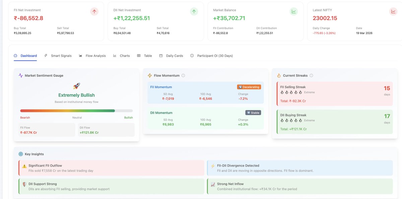Viewport: 402px width, 199px height.
Task: Open the Flow Analysis tab
Action: click(x=92, y=56)
